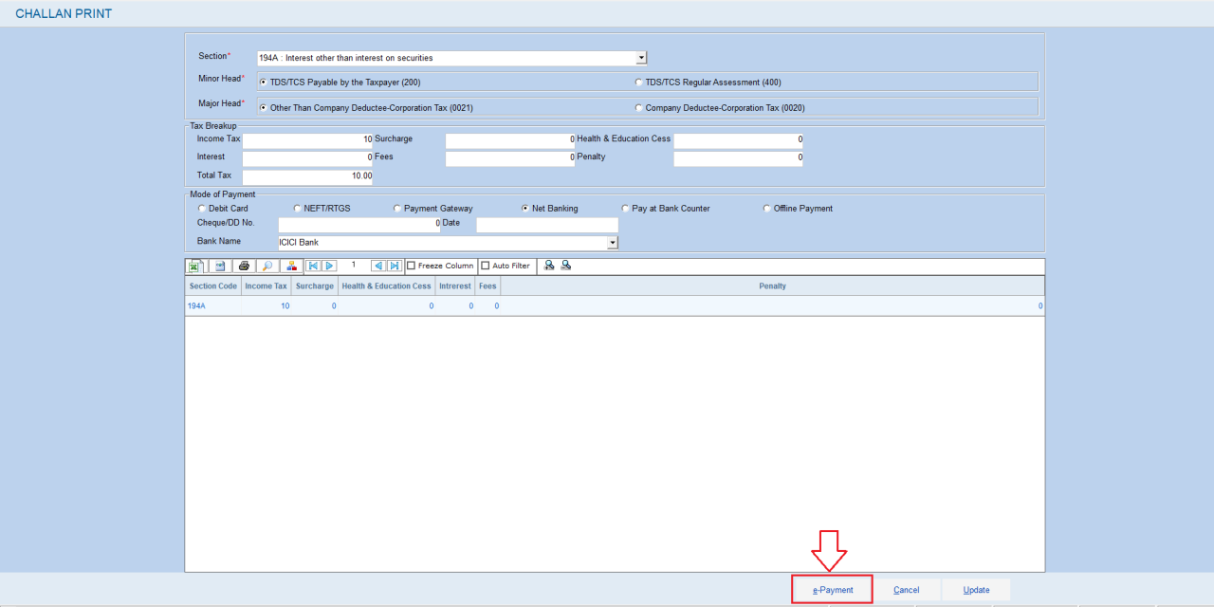Click the first binoculars find icon
This screenshot has width=1214, height=607.
tap(549, 267)
